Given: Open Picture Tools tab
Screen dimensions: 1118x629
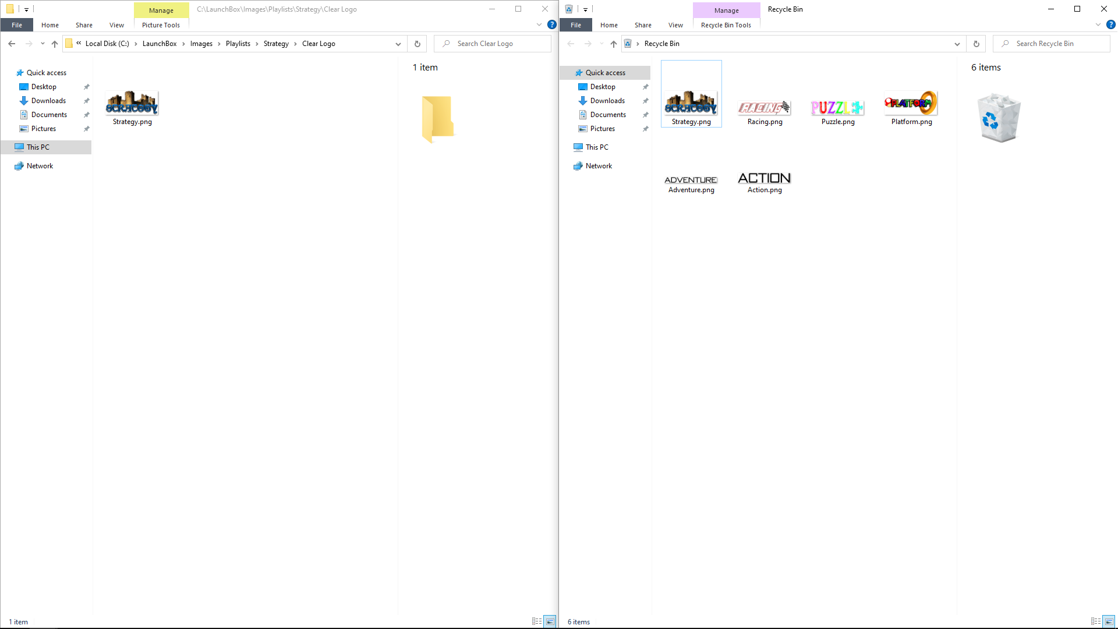Looking at the screenshot, I should coord(161,25).
